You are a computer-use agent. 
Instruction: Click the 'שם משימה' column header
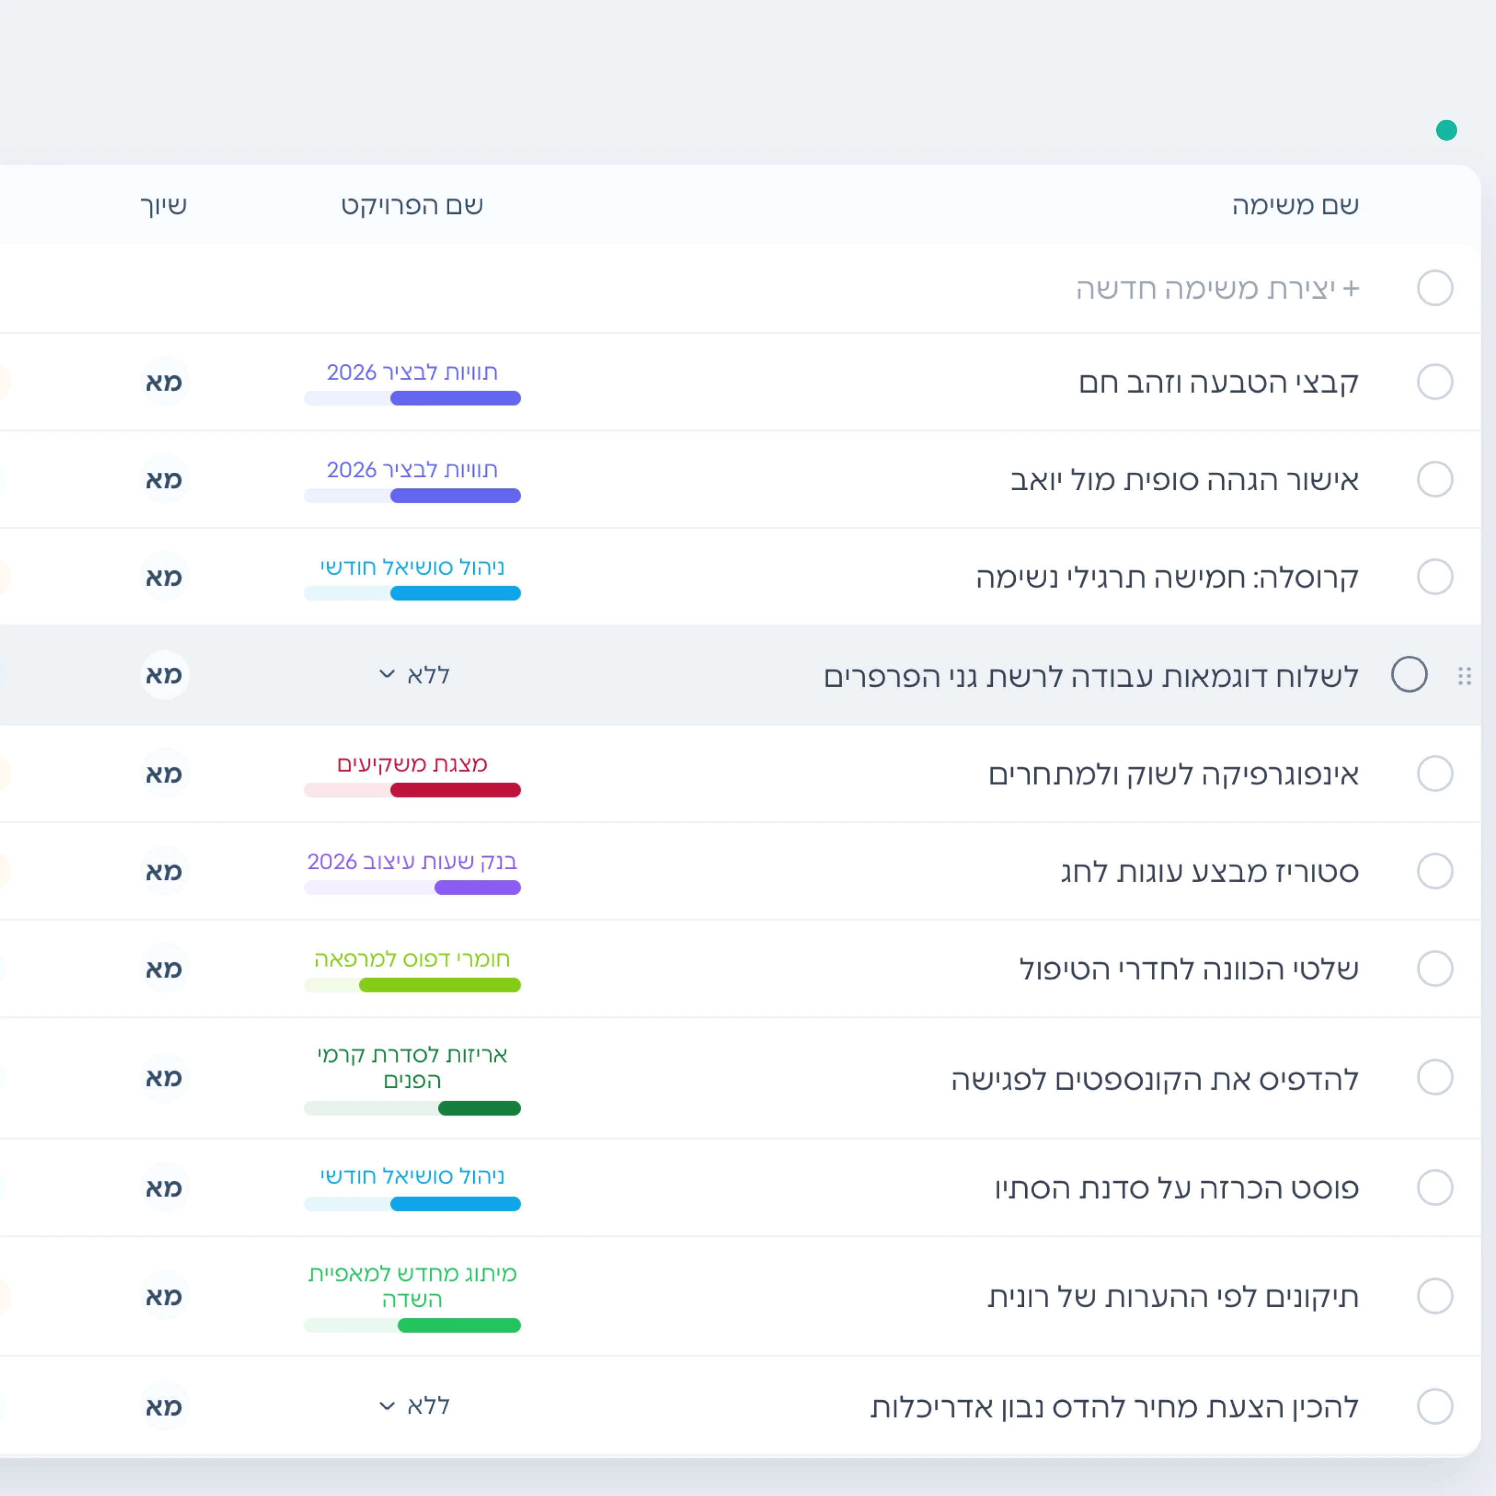click(x=1295, y=205)
